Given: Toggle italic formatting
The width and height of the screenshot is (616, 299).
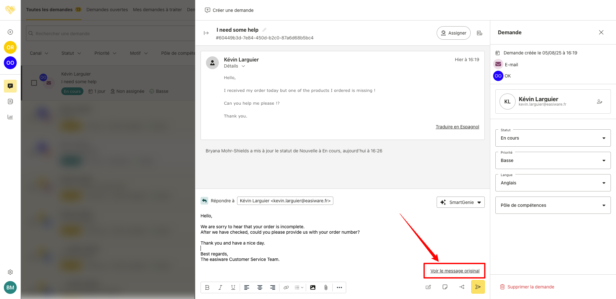Looking at the screenshot, I should click(220, 287).
